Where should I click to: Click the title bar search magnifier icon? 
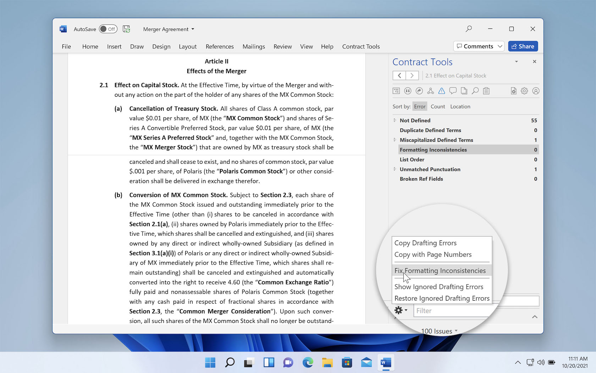[x=469, y=29]
